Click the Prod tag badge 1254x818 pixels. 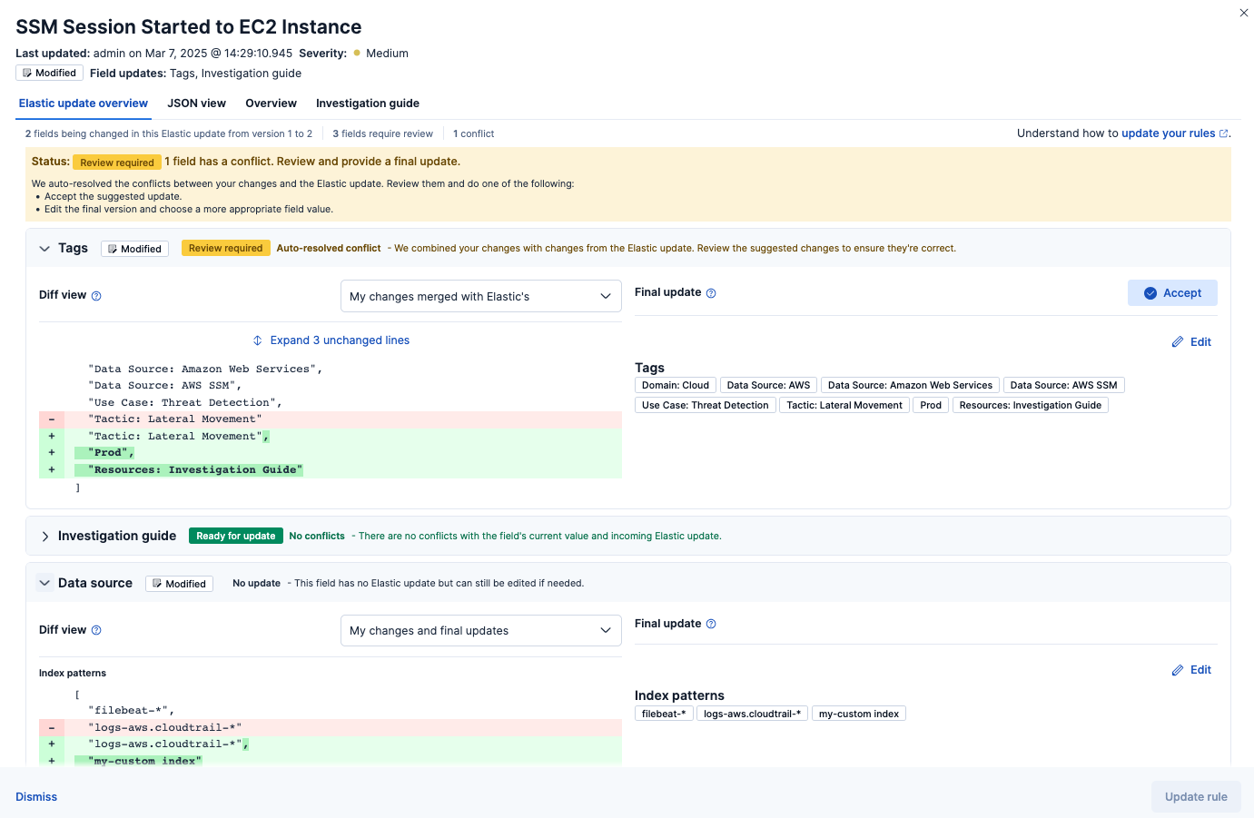click(x=931, y=405)
